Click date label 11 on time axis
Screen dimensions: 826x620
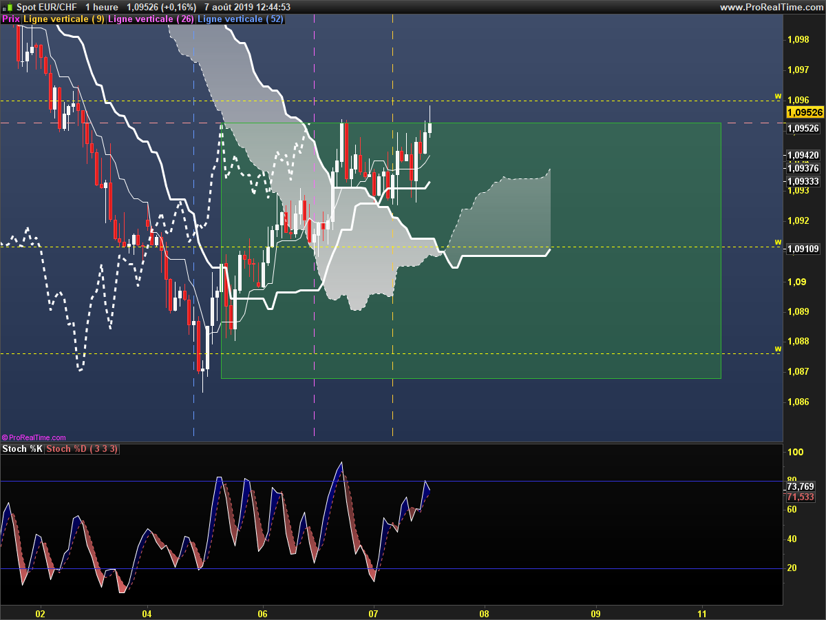click(x=701, y=612)
